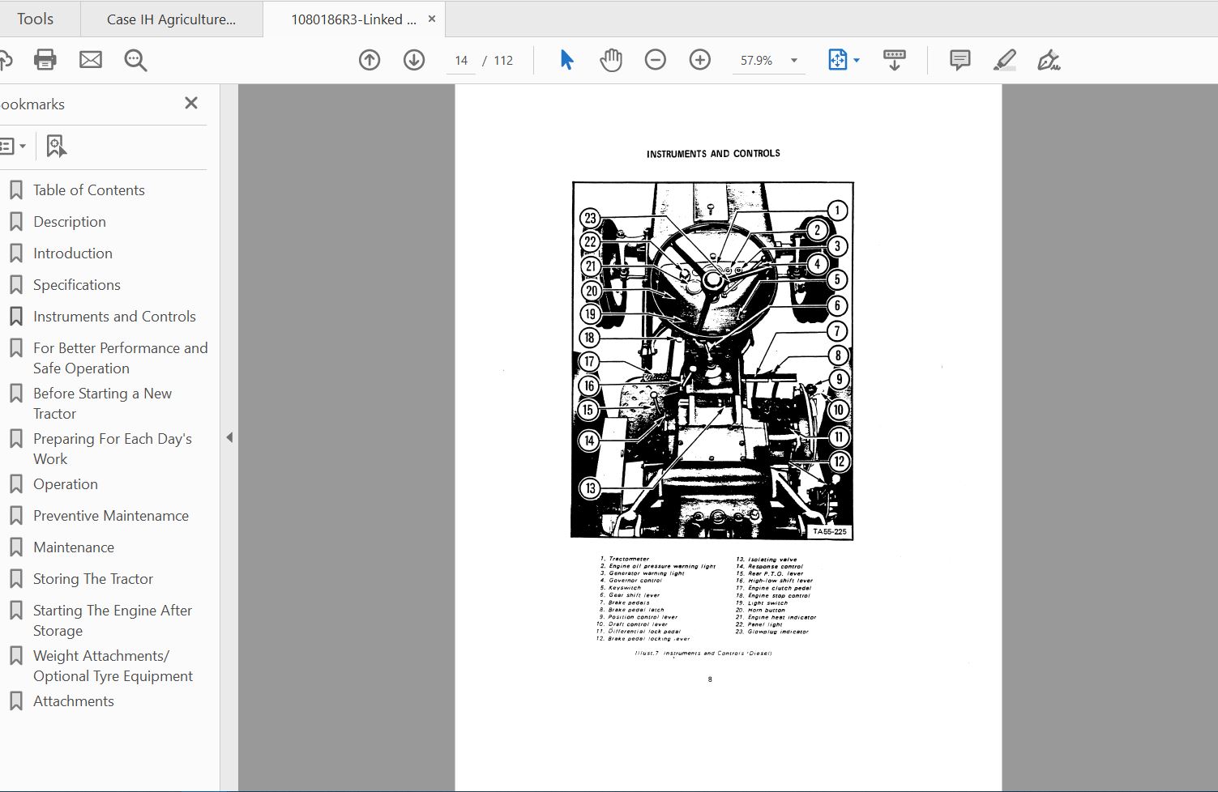The height and width of the screenshot is (792, 1218).
Task: Send file by email envelope icon
Action: point(91,60)
